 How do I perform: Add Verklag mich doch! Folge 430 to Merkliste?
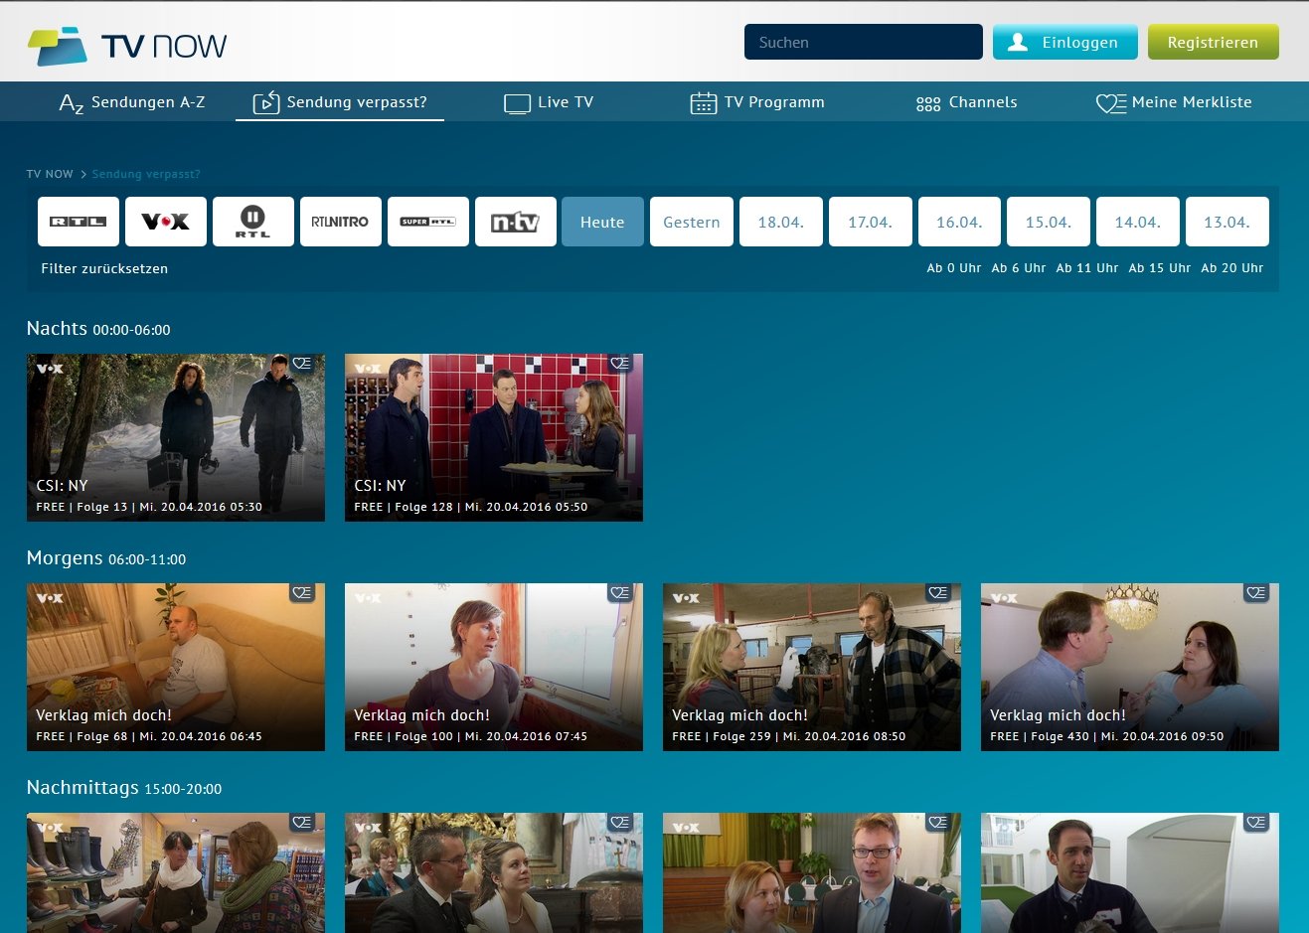click(1256, 593)
